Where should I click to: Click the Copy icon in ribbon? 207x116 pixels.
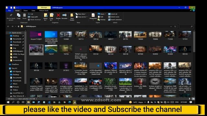(x=18, y=15)
